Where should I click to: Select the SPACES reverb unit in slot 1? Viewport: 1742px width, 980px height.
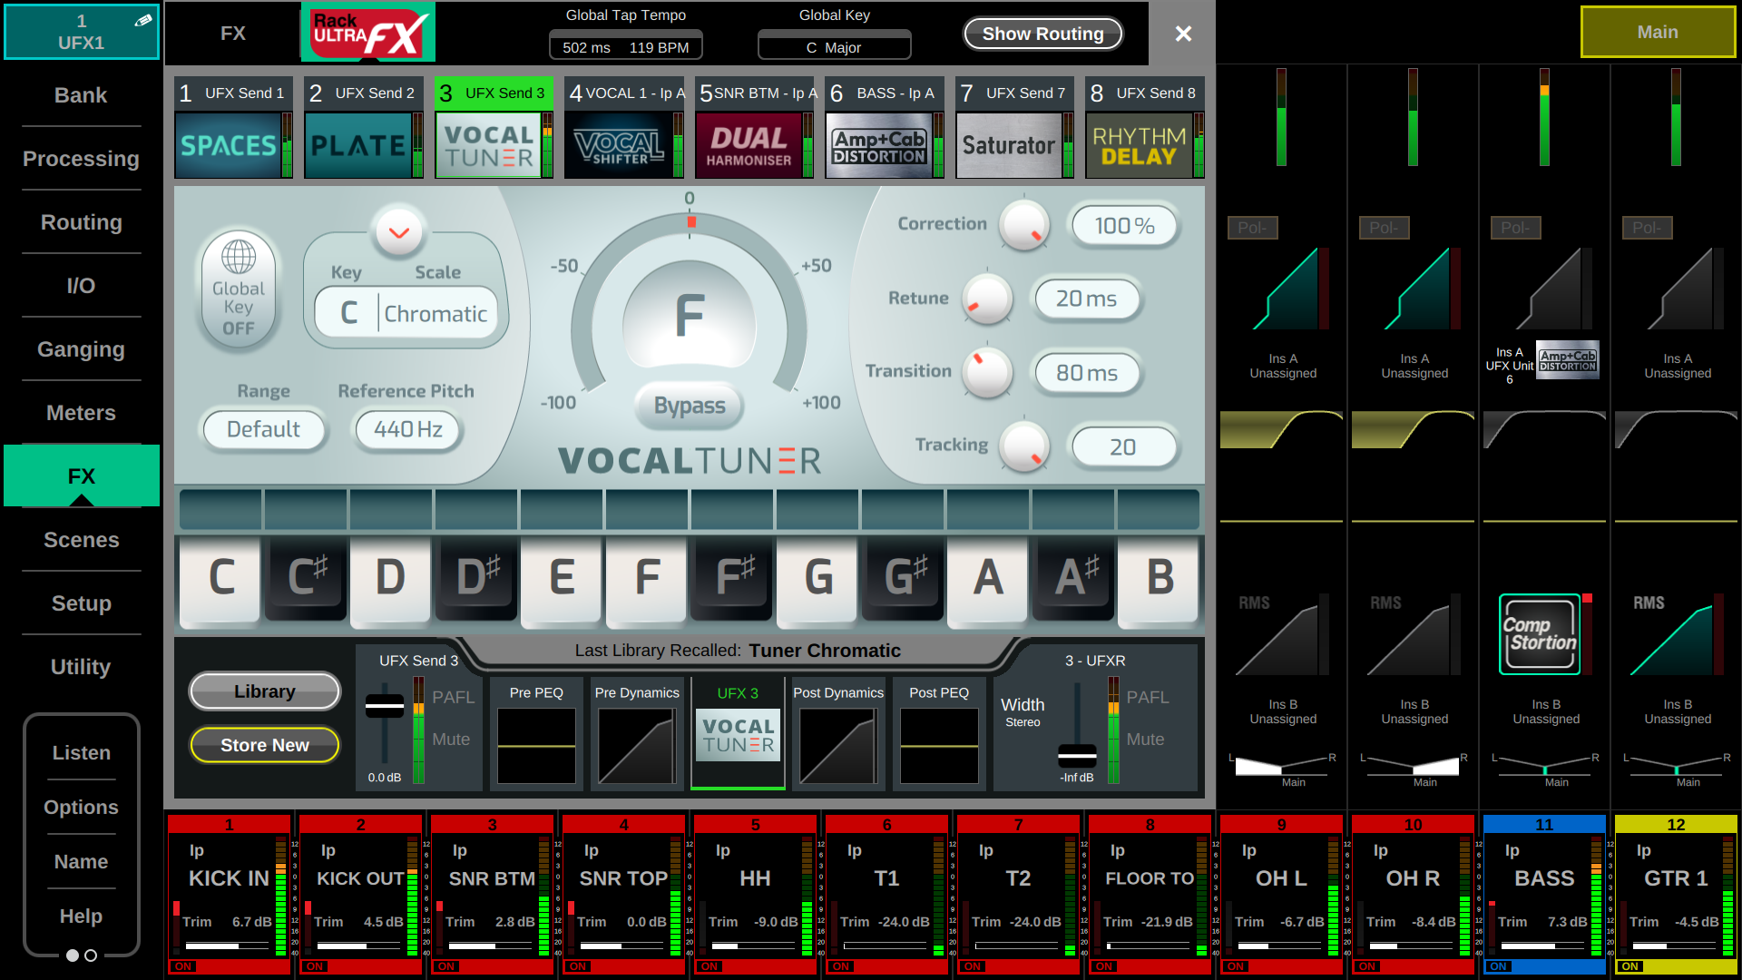(228, 145)
